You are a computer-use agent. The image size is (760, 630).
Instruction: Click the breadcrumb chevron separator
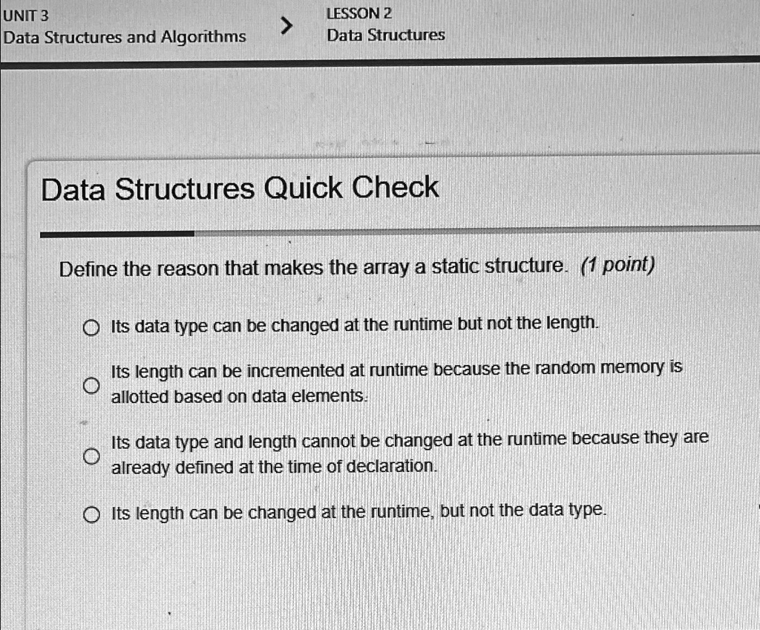pos(289,24)
